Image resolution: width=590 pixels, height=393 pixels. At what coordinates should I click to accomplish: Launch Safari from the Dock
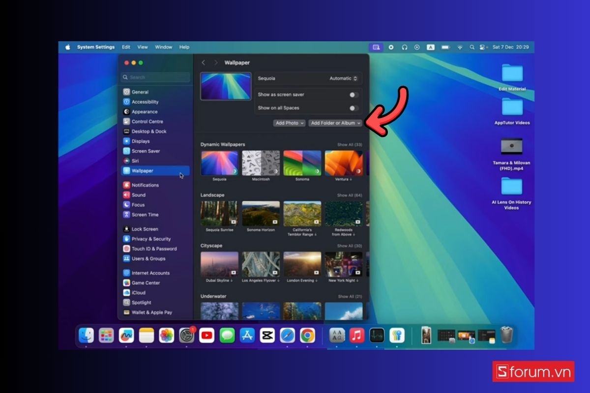pos(288,336)
